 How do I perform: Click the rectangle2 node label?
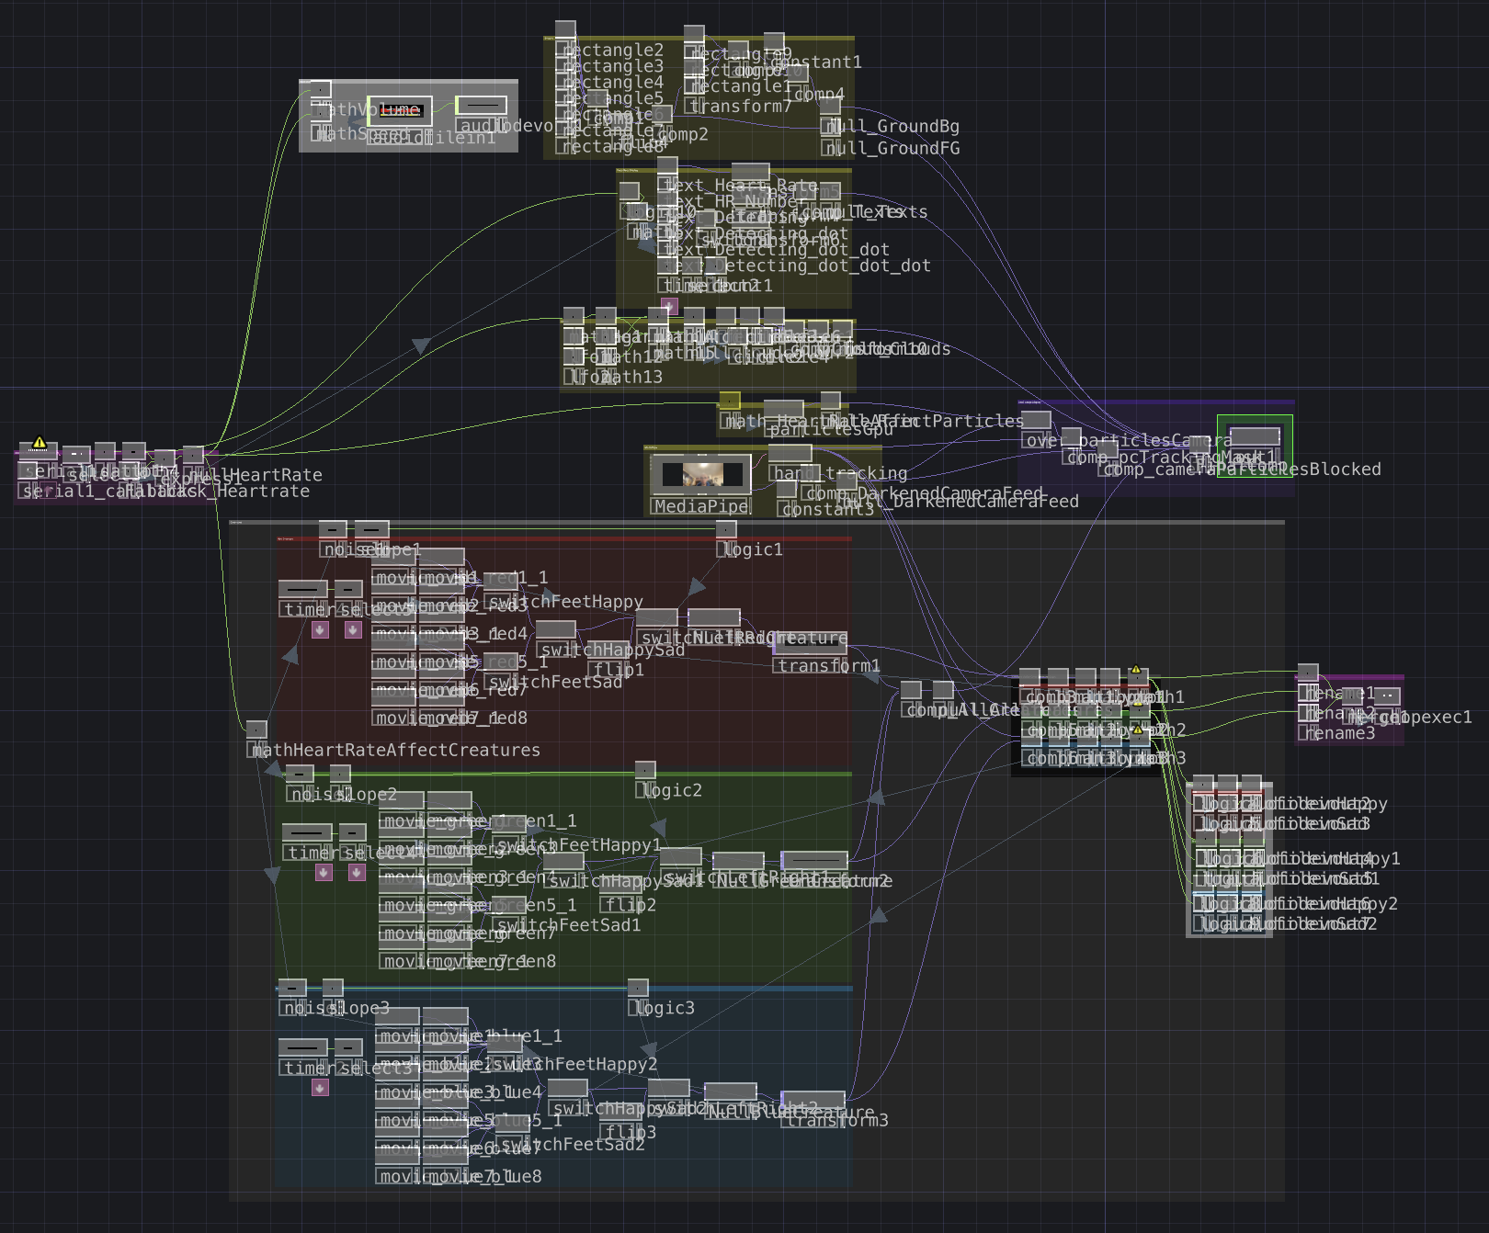[613, 51]
